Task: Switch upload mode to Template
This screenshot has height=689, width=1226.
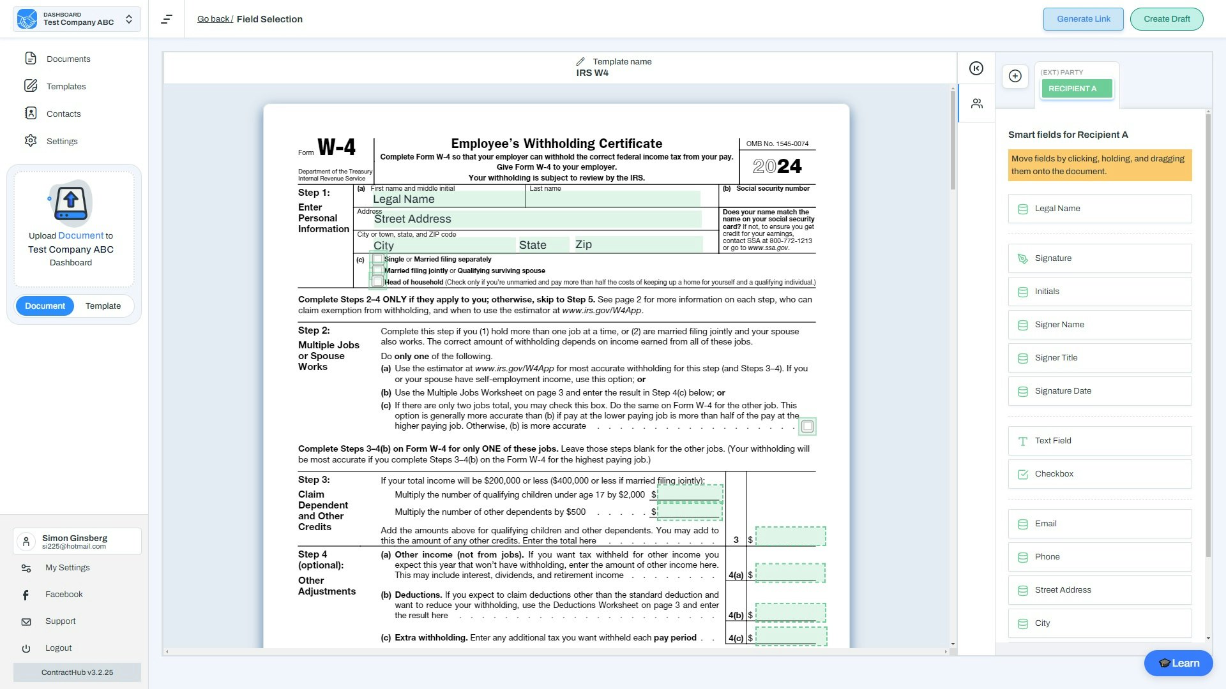Action: pyautogui.click(x=103, y=306)
